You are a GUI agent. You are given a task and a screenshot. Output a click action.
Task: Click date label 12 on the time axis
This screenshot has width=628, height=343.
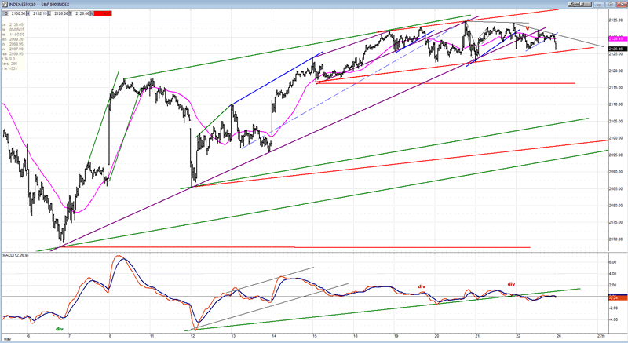click(192, 338)
